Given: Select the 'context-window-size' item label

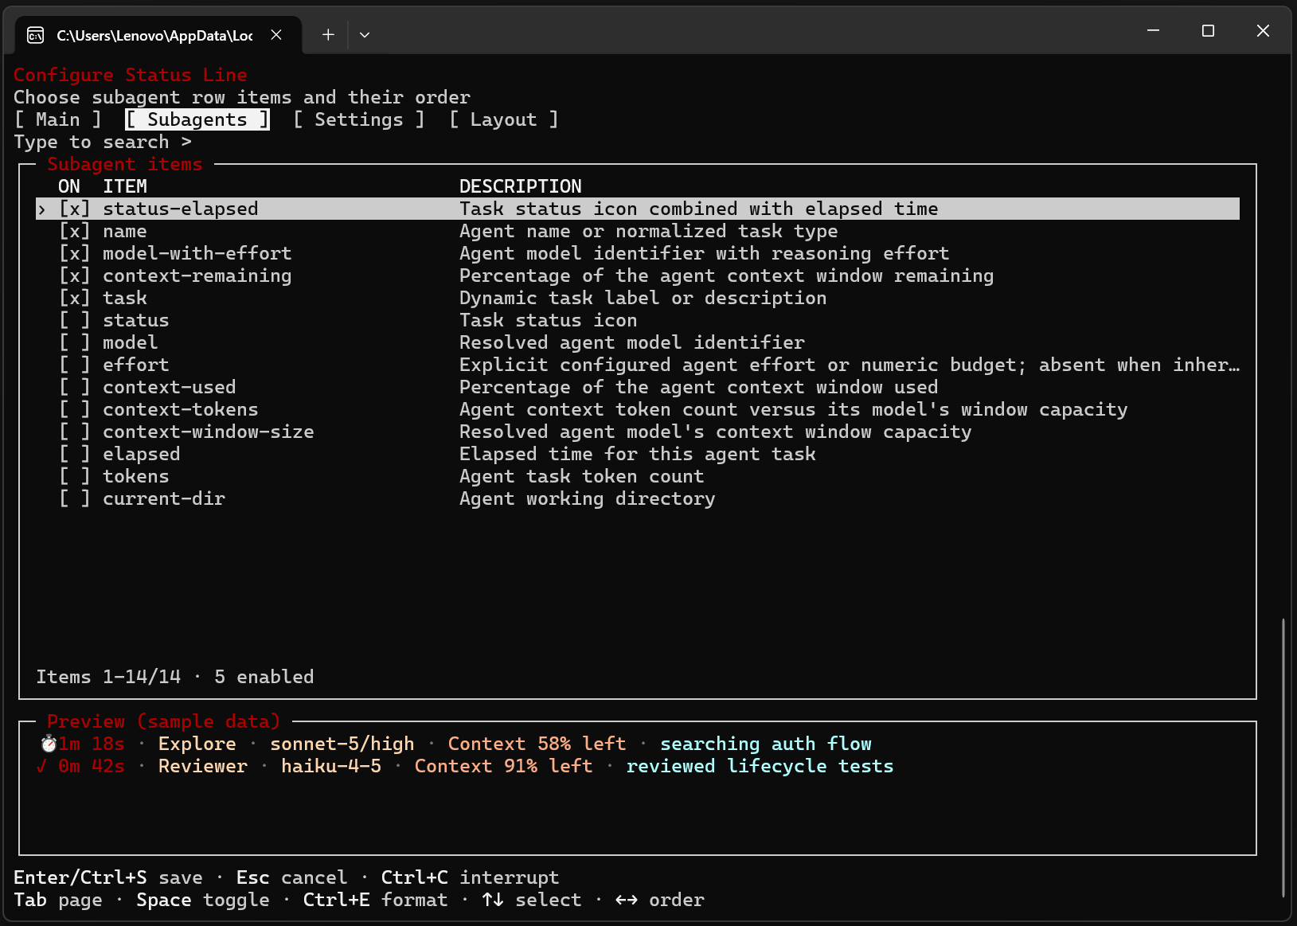Looking at the screenshot, I should tap(209, 432).
